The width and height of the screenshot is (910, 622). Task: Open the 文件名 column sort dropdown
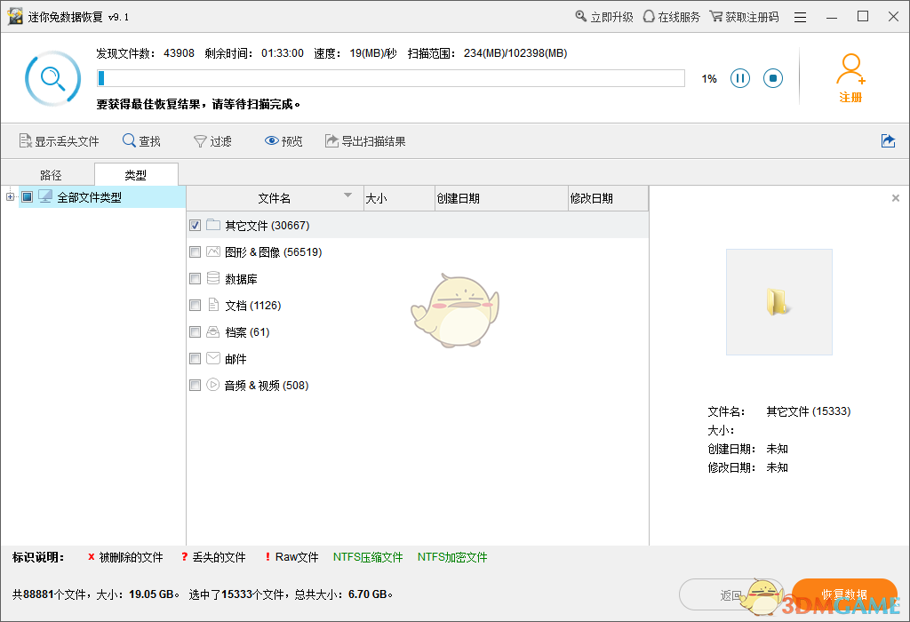[346, 197]
